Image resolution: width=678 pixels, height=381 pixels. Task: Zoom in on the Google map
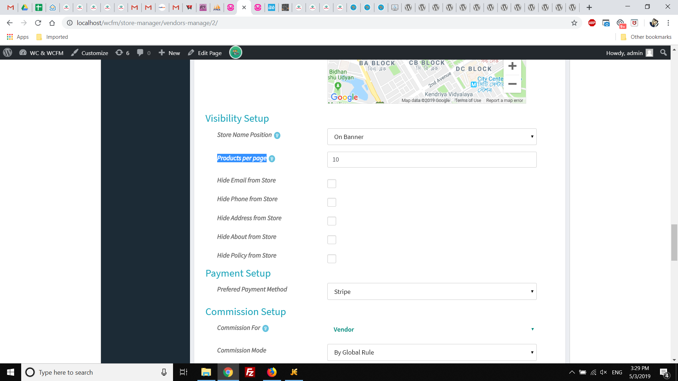512,66
